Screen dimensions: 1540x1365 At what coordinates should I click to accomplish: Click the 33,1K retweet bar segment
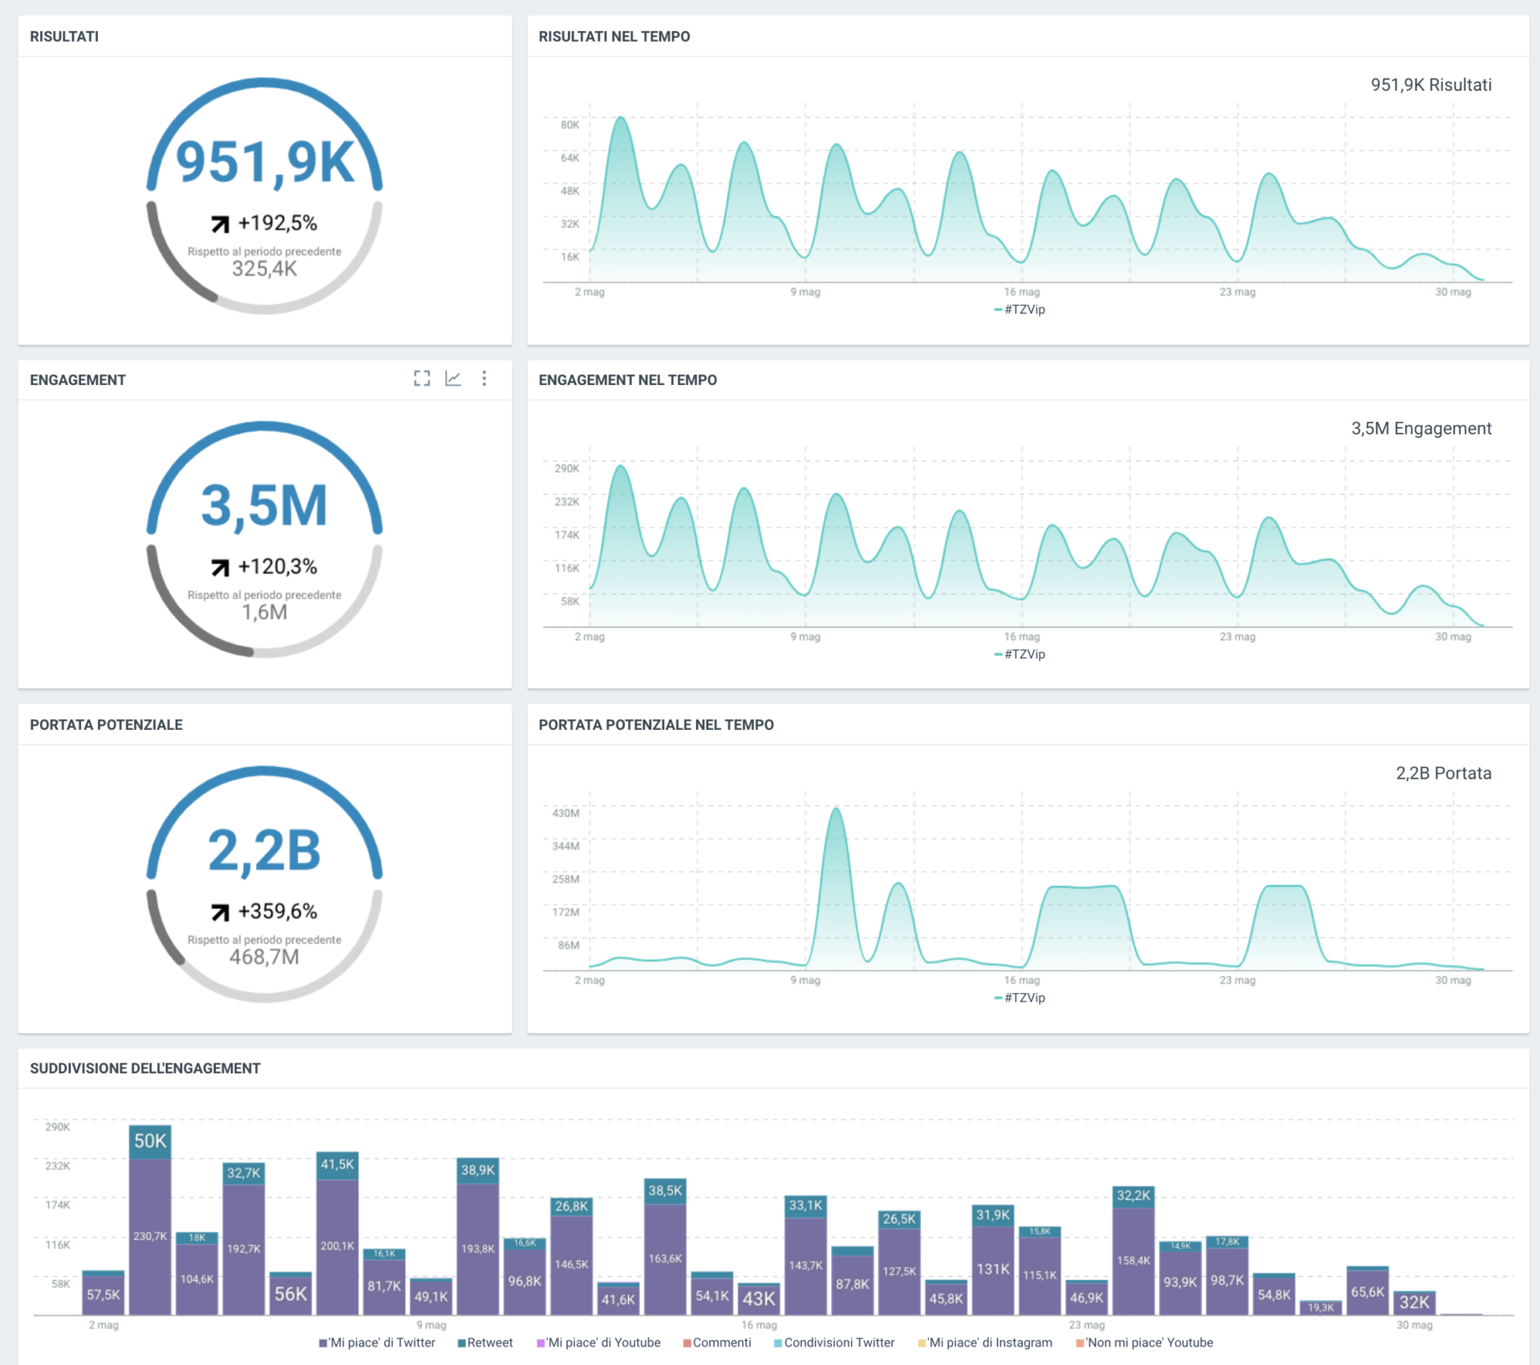click(x=805, y=1205)
